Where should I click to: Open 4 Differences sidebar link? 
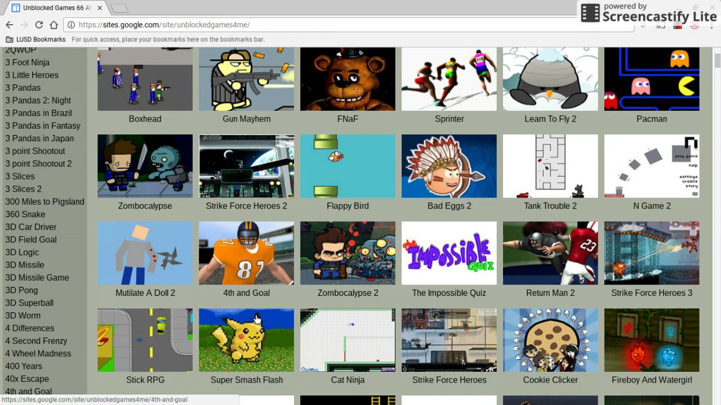(x=30, y=328)
